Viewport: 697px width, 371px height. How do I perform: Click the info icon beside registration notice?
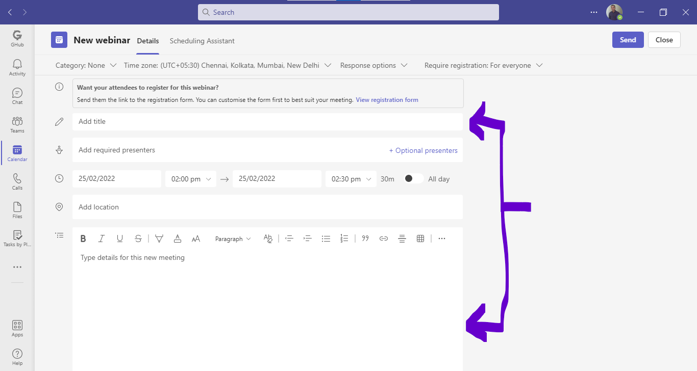pyautogui.click(x=59, y=87)
